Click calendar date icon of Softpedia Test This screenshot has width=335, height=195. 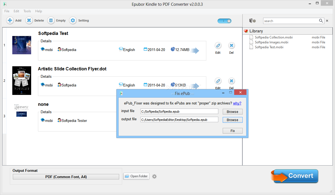[x=145, y=49]
